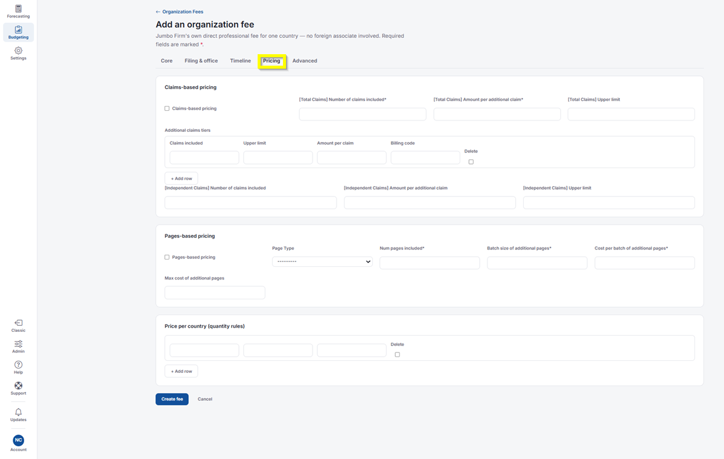Click 'Price per country (quantity rules)' heading
The image size is (724, 459).
click(x=205, y=326)
